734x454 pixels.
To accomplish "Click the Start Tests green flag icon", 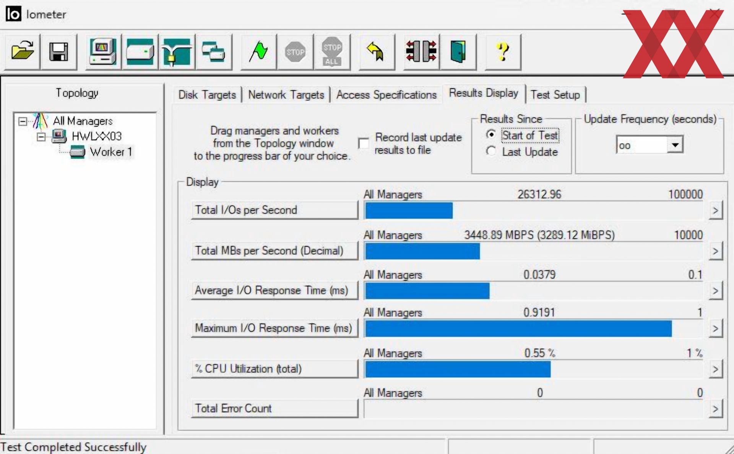I will [x=258, y=52].
